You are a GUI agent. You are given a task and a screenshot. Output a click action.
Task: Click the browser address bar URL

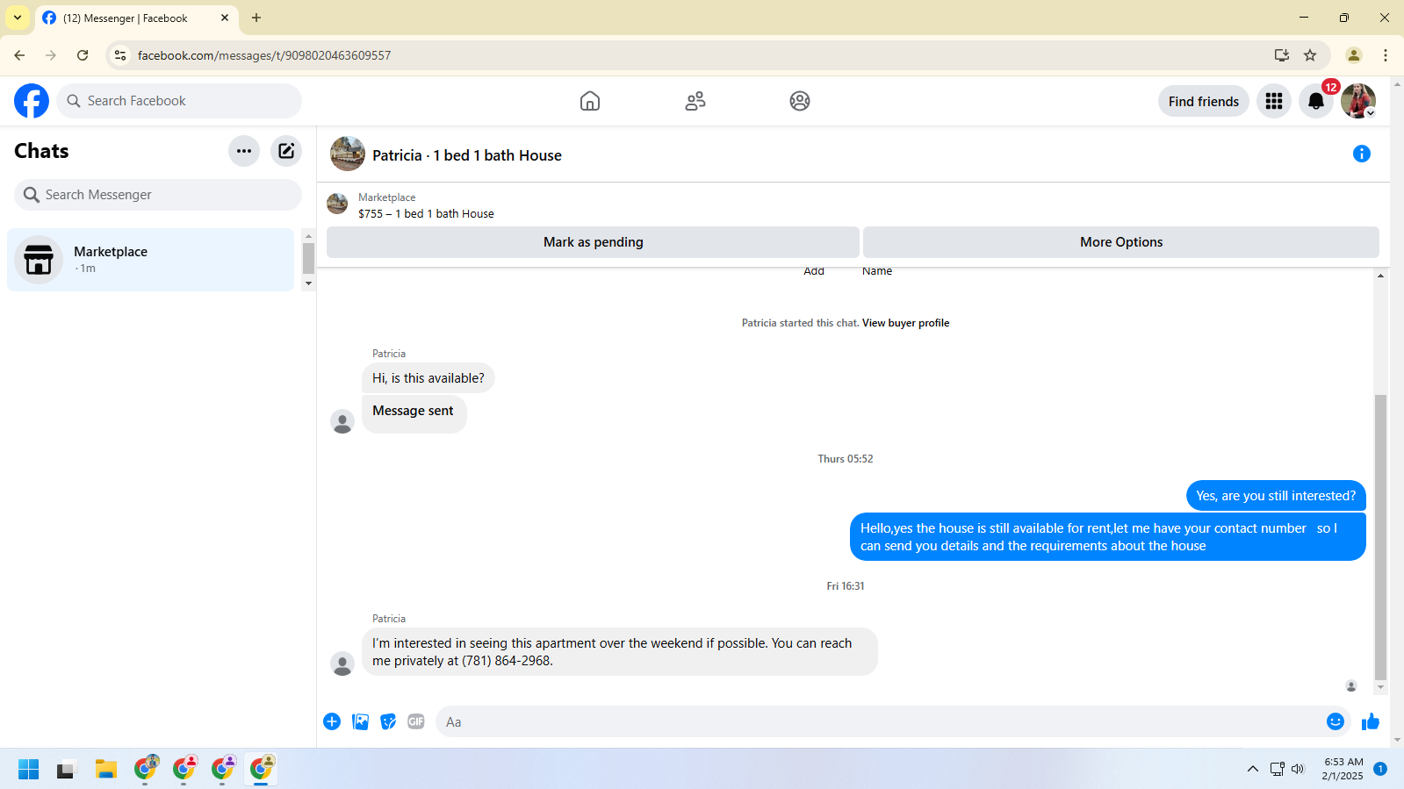[264, 55]
